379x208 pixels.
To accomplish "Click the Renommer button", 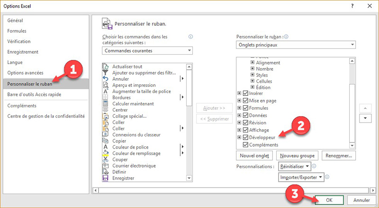I will click(339, 156).
